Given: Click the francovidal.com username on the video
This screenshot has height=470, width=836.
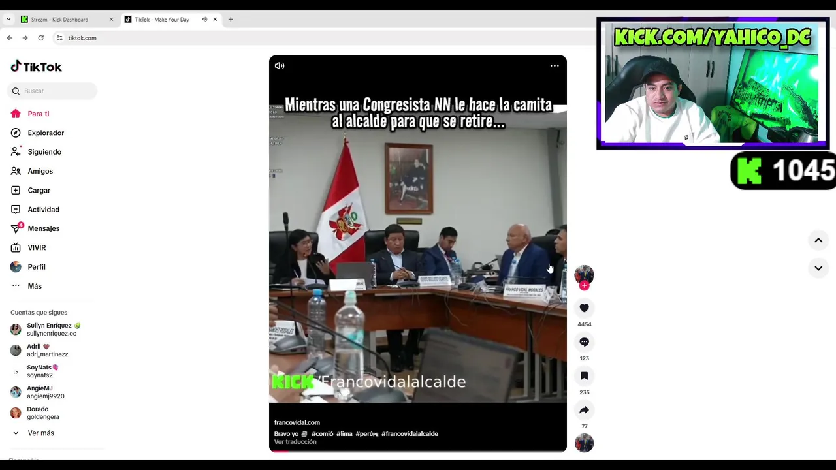Looking at the screenshot, I should (x=297, y=422).
